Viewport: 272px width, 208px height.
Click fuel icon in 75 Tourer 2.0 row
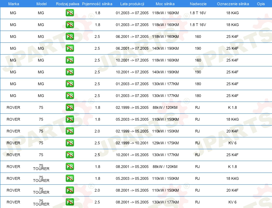[x=70, y=190]
